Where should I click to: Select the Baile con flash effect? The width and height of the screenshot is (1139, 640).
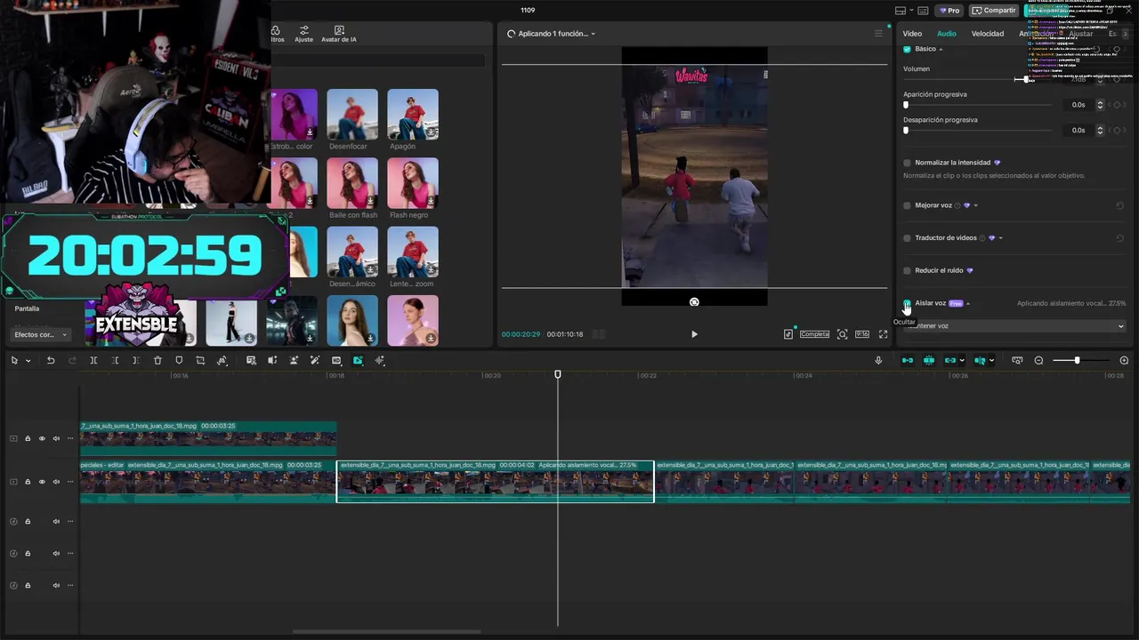pyautogui.click(x=352, y=183)
